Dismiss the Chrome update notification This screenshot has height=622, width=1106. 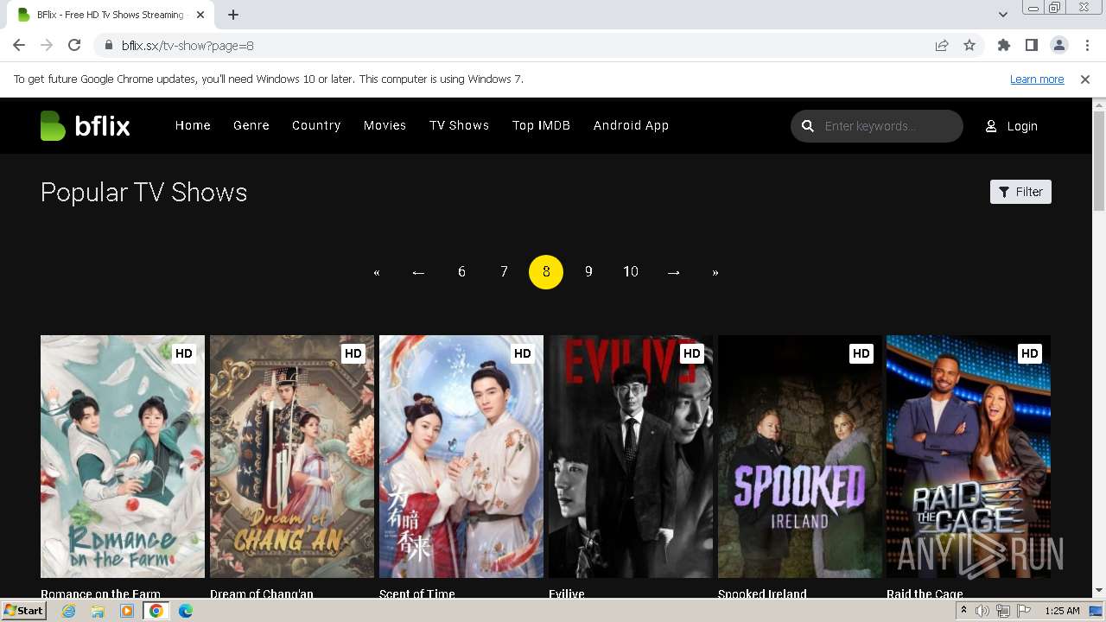pyautogui.click(x=1085, y=79)
